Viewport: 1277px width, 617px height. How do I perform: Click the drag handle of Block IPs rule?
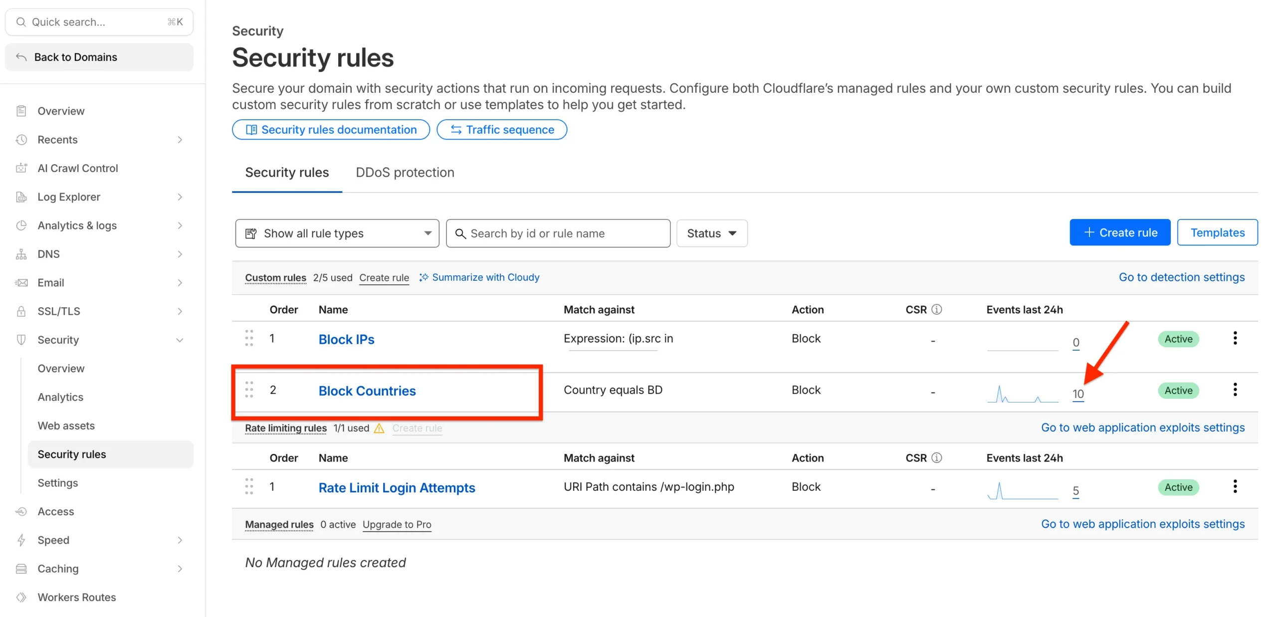coord(249,338)
